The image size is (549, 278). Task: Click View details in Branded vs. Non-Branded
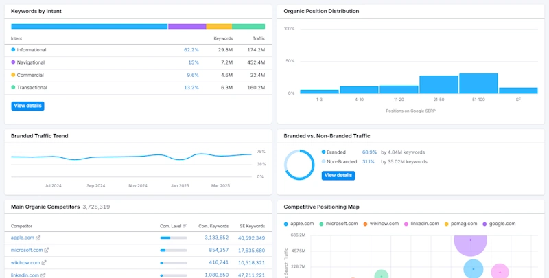point(338,175)
